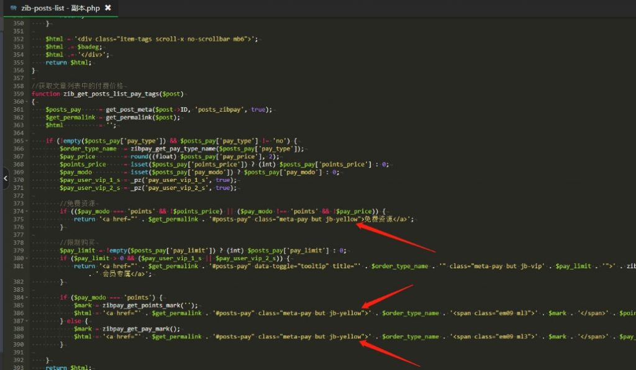
Task: Fold the else block at line 387
Action: point(26,321)
